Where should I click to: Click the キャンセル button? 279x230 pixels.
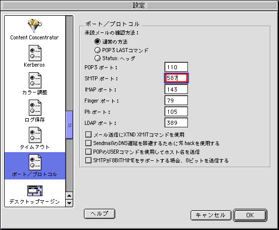pos(211,215)
